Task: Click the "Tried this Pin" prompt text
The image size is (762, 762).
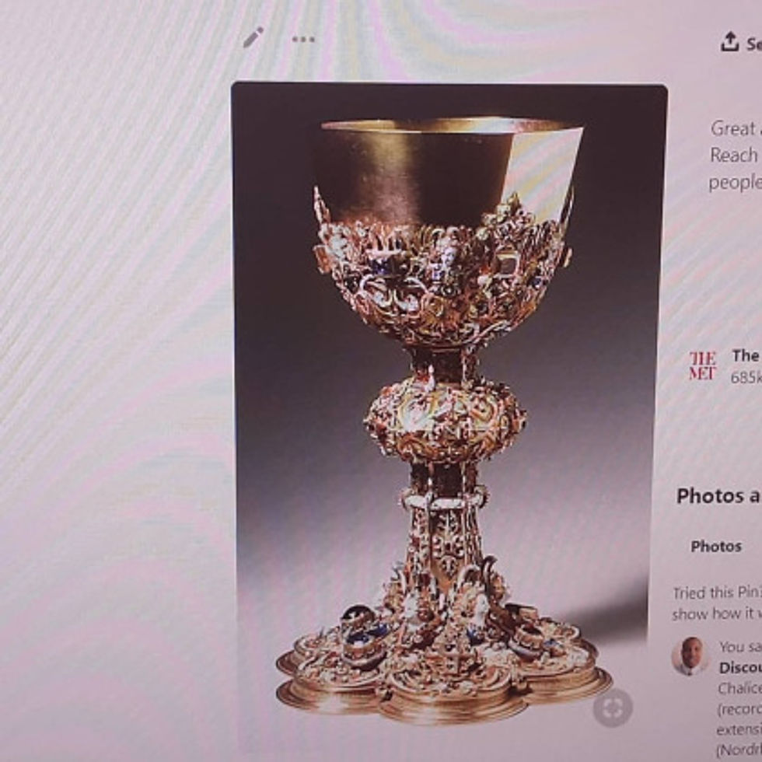Action: pyautogui.click(x=717, y=592)
